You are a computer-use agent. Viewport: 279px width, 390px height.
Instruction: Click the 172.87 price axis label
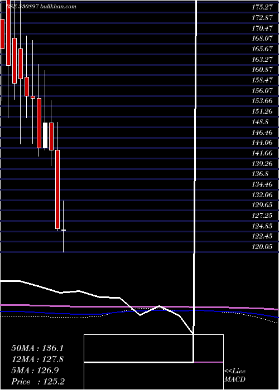(262, 18)
